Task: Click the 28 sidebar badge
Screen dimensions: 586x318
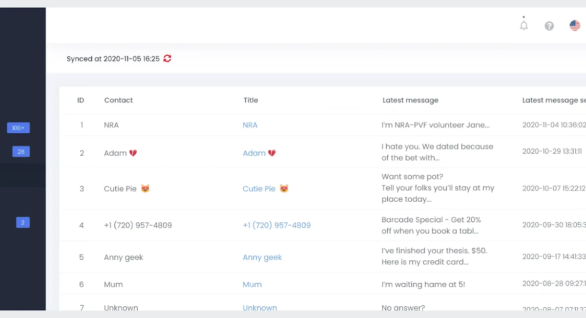Action: (21, 152)
